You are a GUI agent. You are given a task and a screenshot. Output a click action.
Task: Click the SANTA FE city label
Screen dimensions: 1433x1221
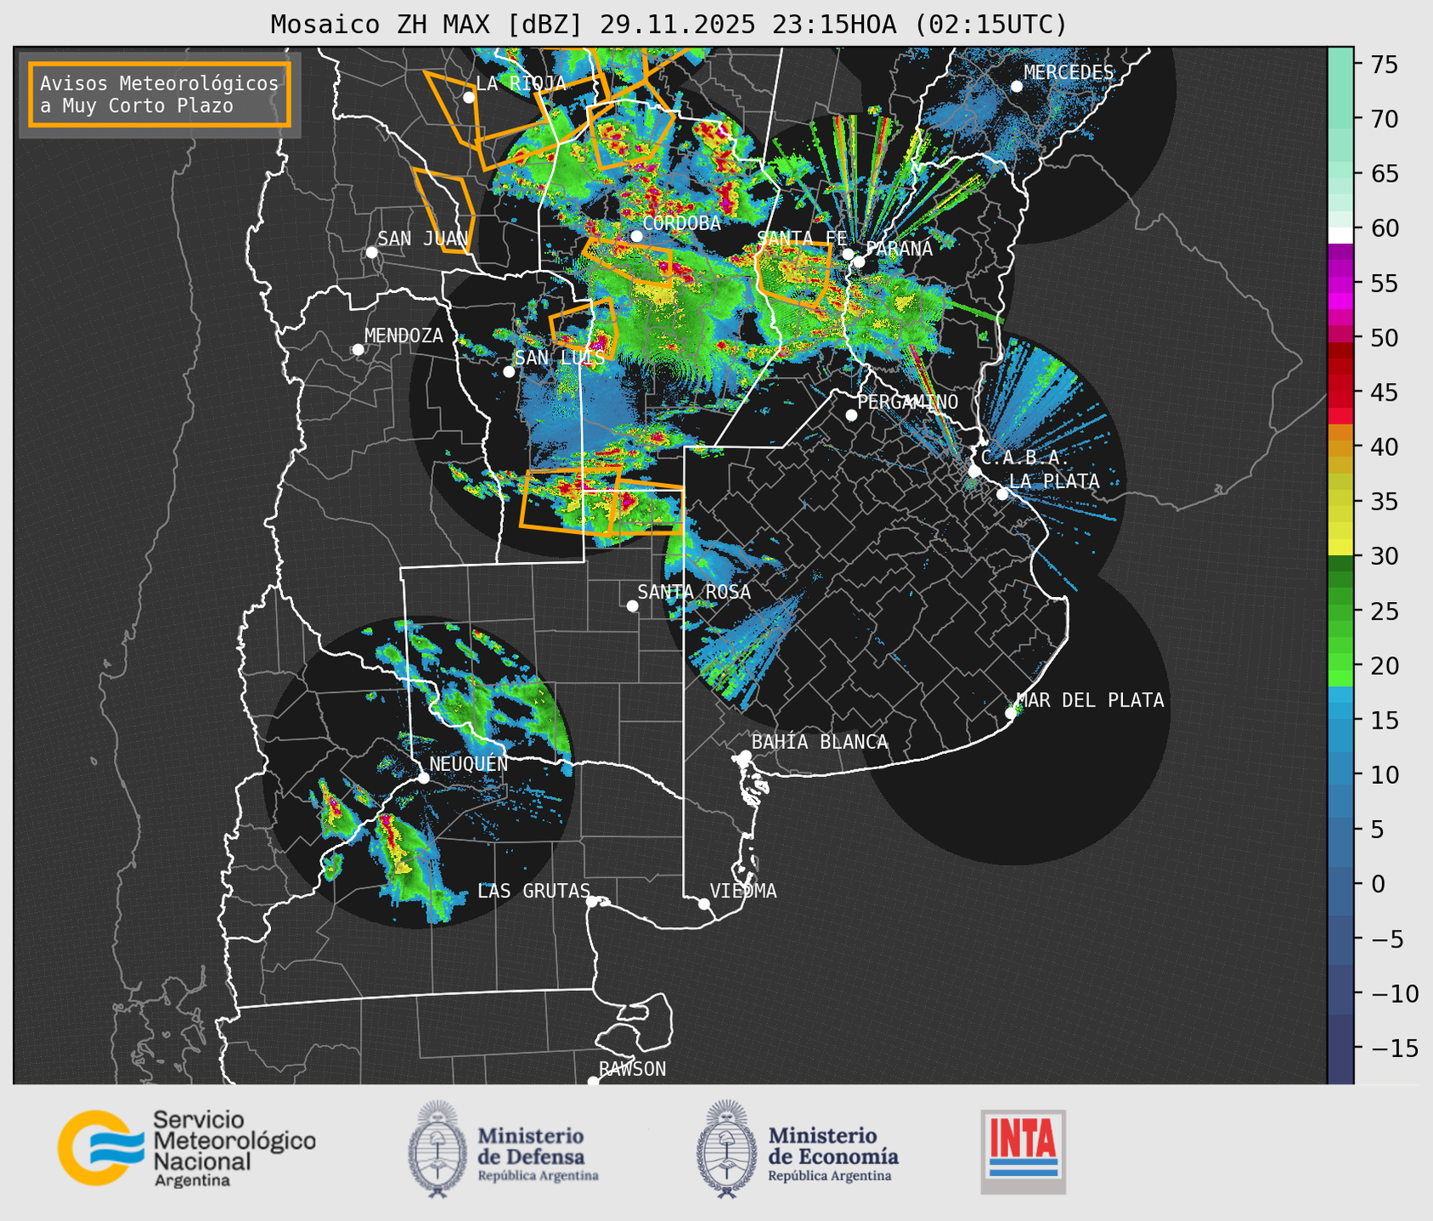[x=802, y=239]
